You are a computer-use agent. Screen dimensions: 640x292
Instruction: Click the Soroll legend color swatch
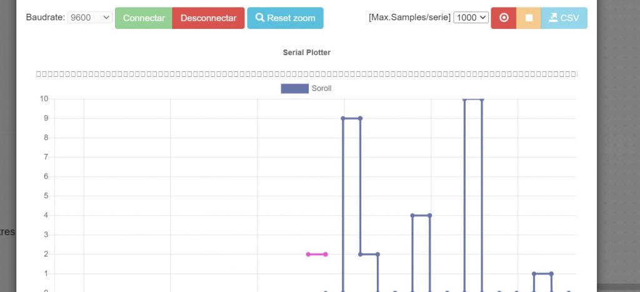[294, 89]
